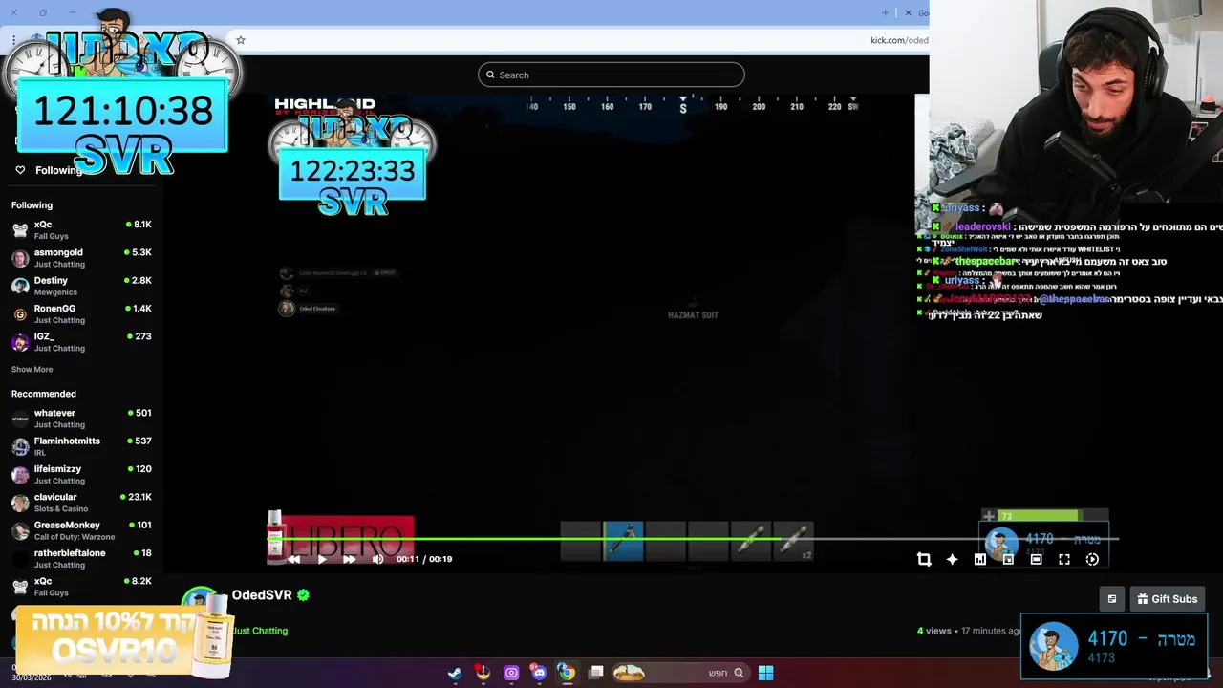Seek along the green video progress bar
This screenshot has width=1223, height=688.
point(692,539)
